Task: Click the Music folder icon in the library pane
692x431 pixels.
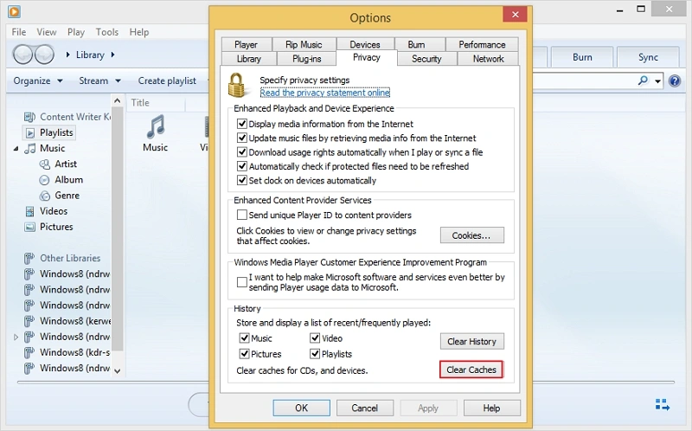Action: (x=156, y=126)
